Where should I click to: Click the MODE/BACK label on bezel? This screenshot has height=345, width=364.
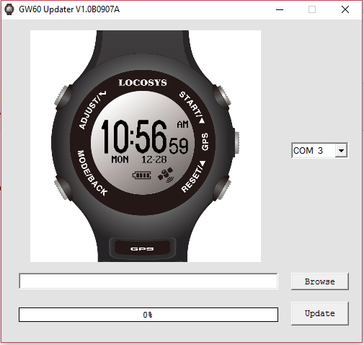[x=92, y=172]
